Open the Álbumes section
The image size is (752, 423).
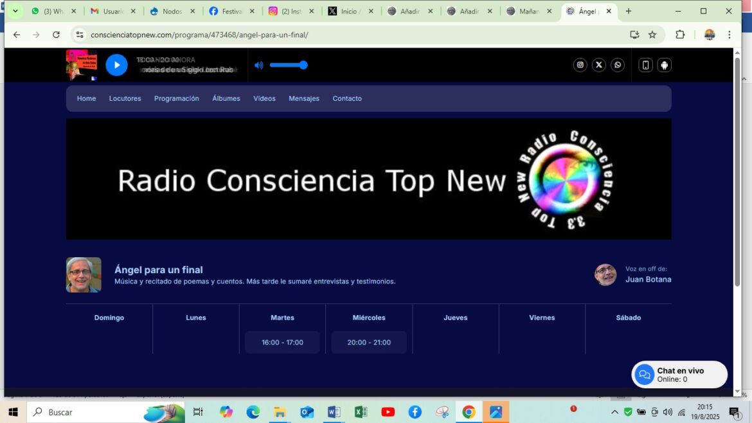point(226,98)
